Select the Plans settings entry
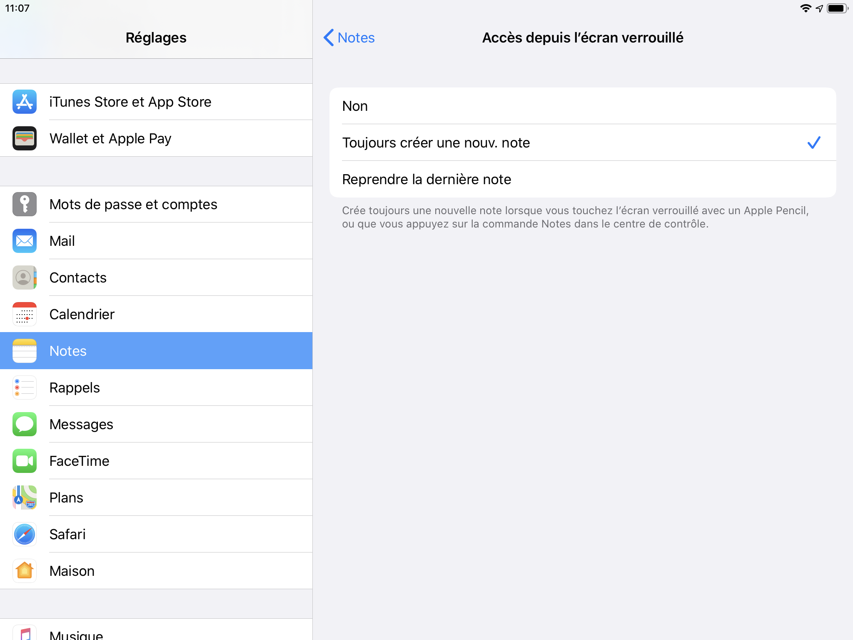Viewport: 853px width, 640px height. point(156,497)
